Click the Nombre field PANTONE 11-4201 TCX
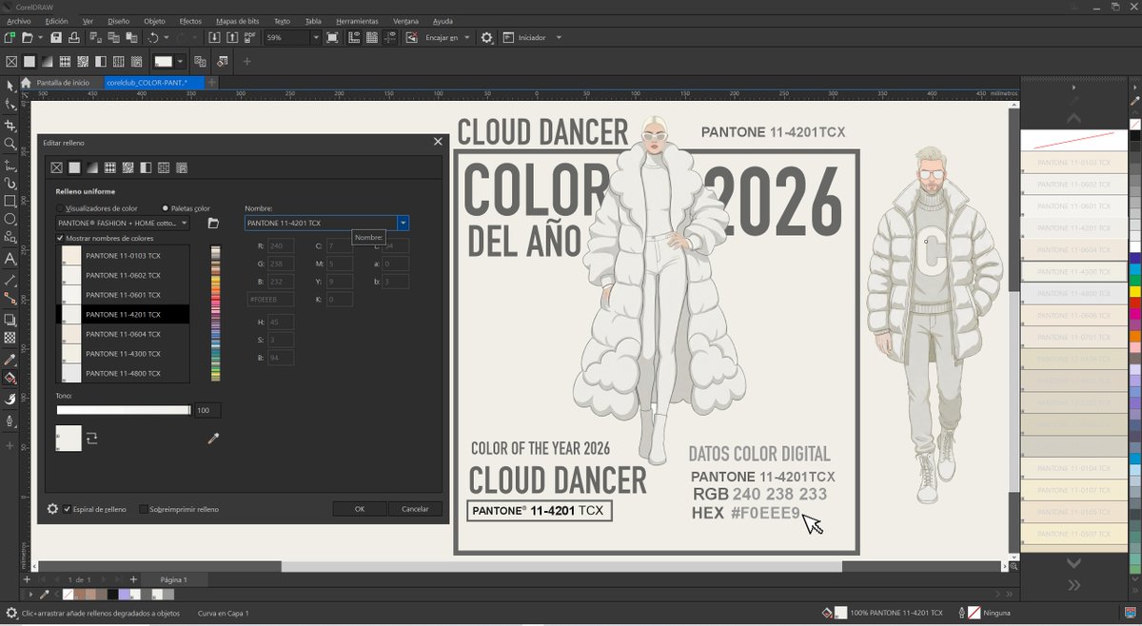 click(321, 223)
